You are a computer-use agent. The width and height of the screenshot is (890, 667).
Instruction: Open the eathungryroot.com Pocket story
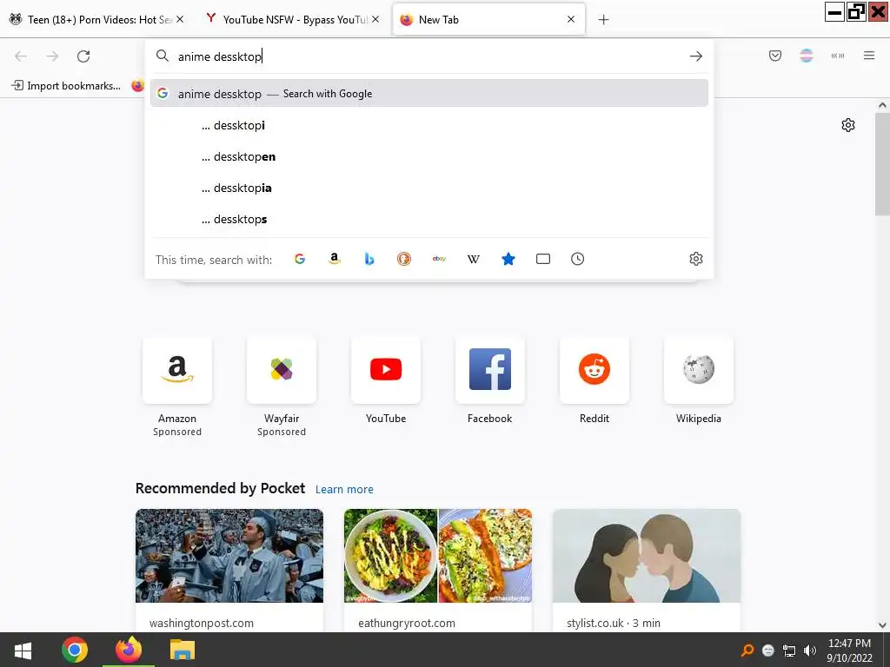click(438, 570)
